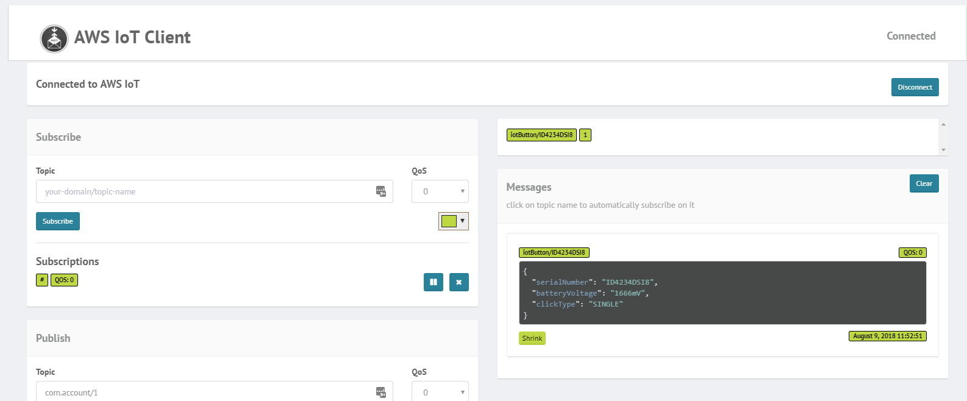The height and width of the screenshot is (401, 967).
Task: Click the QOS: 0 tag on the message
Action: tap(913, 252)
